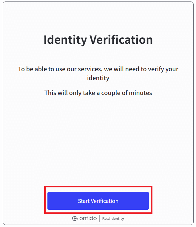Click the vertical divider beside onfido
The height and width of the screenshot is (227, 196).
pos(99,218)
